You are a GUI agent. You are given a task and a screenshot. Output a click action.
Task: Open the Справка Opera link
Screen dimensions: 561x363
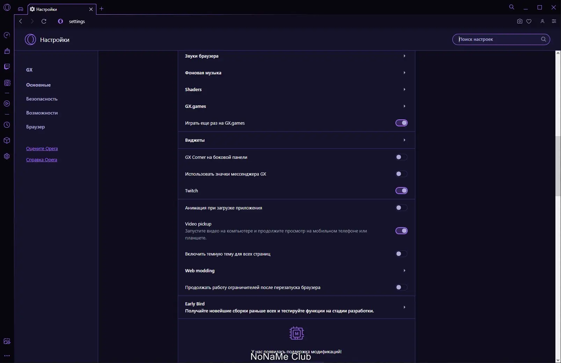click(42, 160)
